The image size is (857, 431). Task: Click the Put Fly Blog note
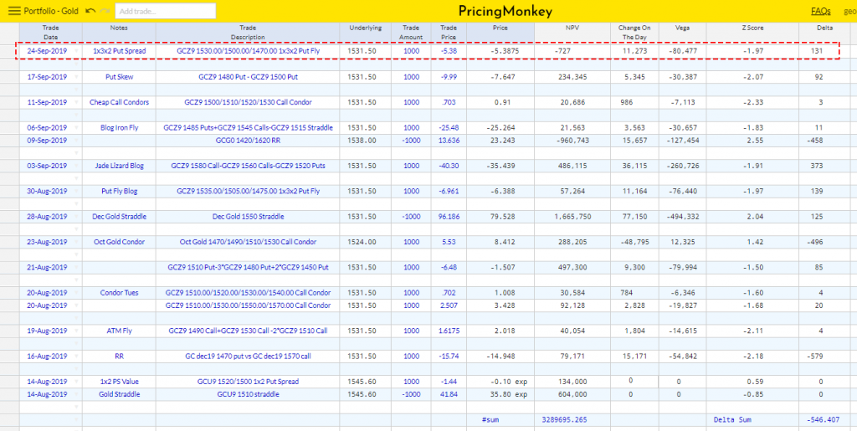[x=119, y=191]
